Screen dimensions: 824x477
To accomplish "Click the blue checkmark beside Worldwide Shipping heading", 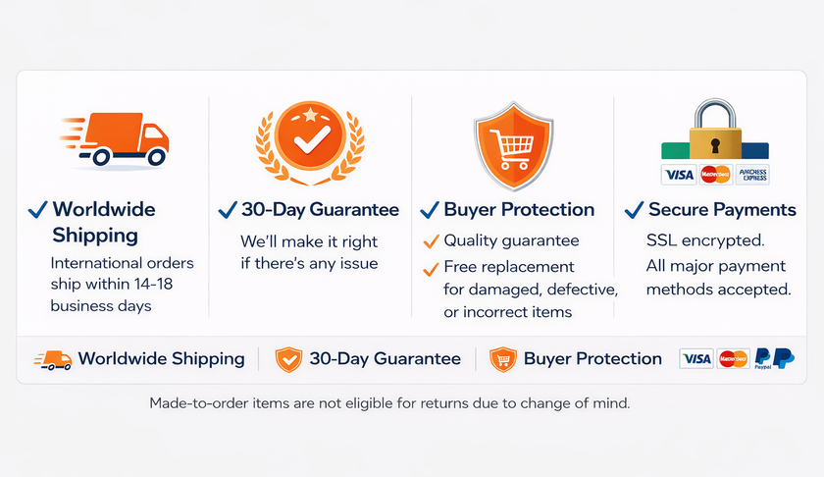I will (38, 209).
